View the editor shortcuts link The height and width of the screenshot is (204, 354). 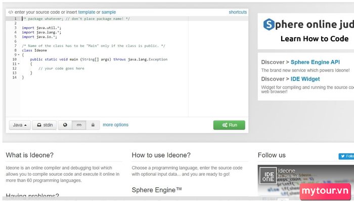coord(238,12)
